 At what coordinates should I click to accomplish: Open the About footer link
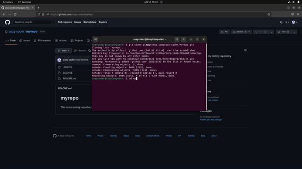[214, 136]
